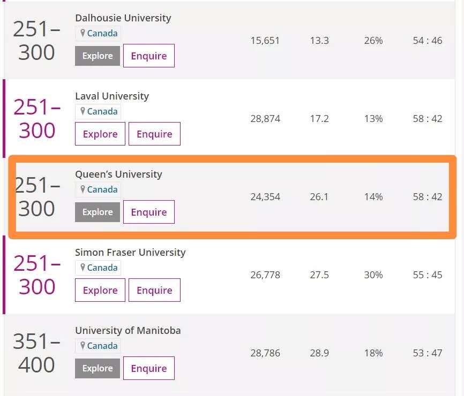Viewport: 464px width, 396px height.
Task: Open the Simon Fraser University name link
Action: [130, 252]
